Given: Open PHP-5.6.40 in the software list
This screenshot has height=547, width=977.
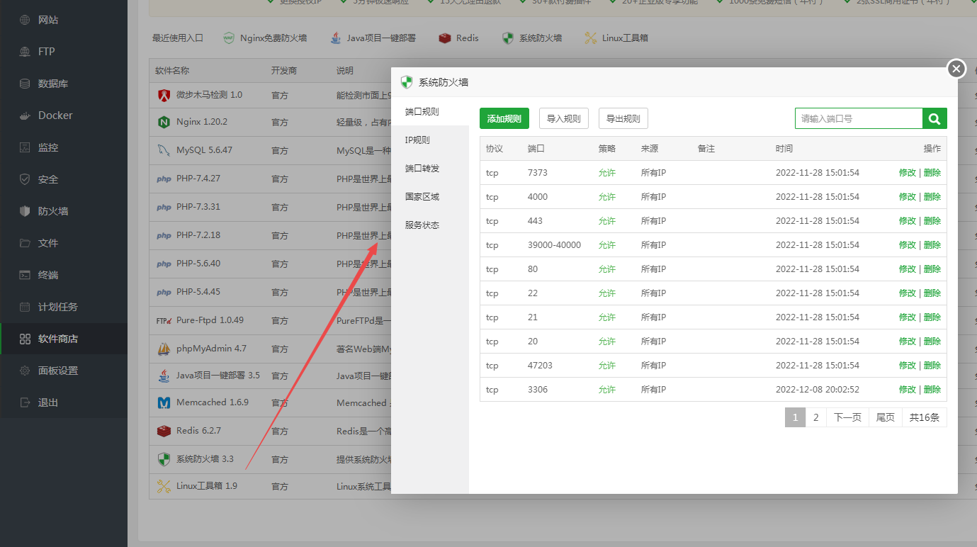Looking at the screenshot, I should 198,264.
